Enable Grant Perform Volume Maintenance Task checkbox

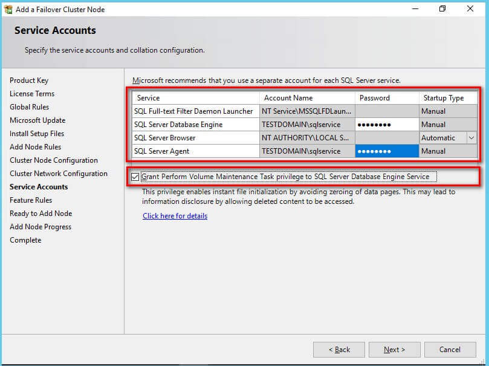point(135,177)
